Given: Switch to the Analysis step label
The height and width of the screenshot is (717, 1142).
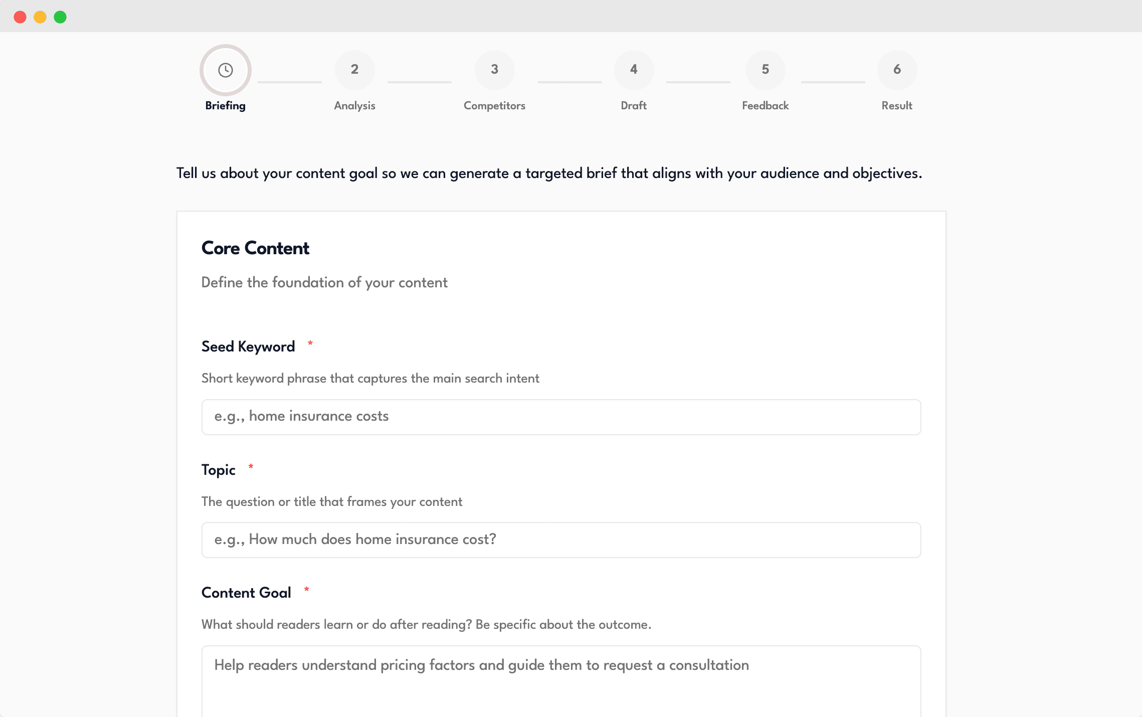Looking at the screenshot, I should 355,106.
